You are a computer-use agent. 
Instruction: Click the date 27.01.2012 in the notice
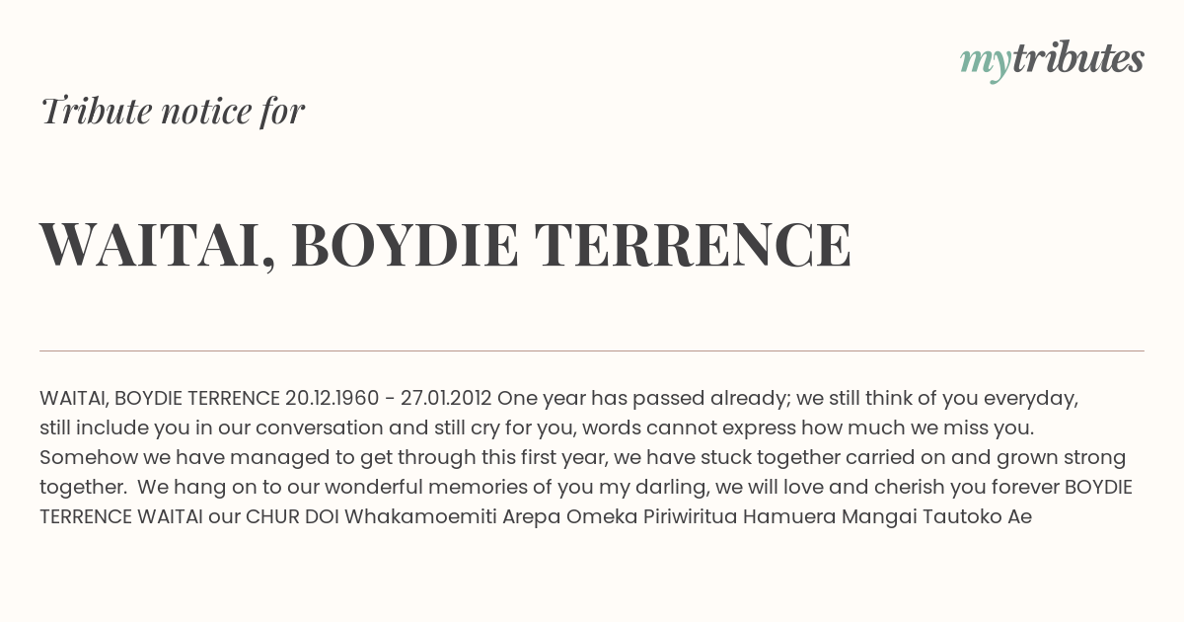[x=446, y=399]
